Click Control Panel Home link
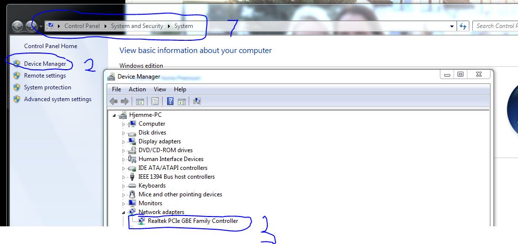Viewport: 518px width, 244px height. click(51, 46)
